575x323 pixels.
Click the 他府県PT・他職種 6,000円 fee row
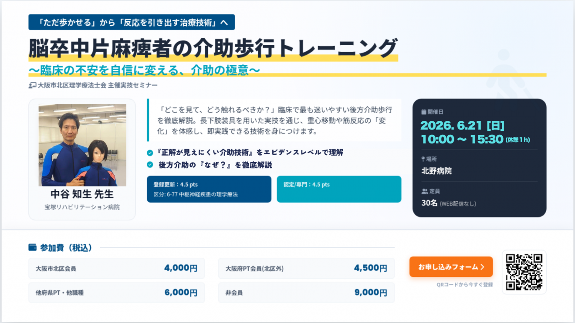[x=117, y=293]
